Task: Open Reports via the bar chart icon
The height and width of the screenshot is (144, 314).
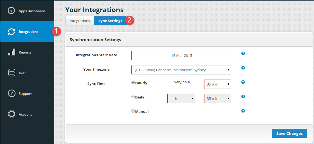Action: [x=11, y=52]
